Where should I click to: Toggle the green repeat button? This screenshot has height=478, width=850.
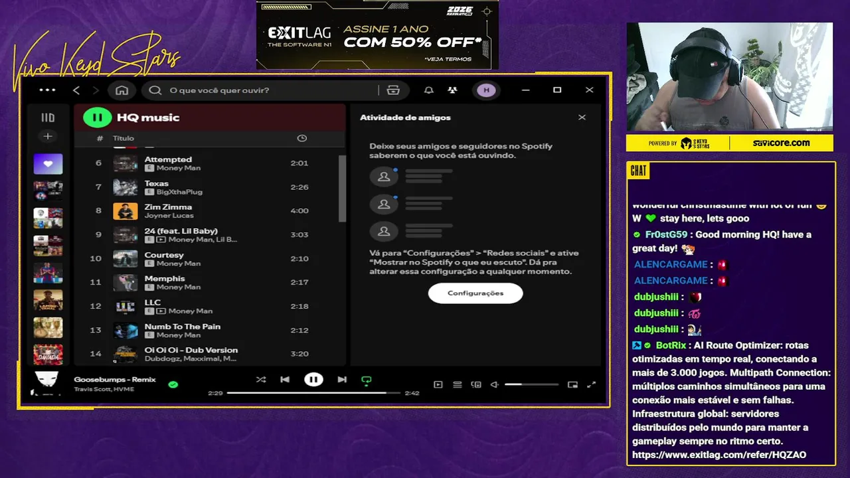click(x=366, y=380)
